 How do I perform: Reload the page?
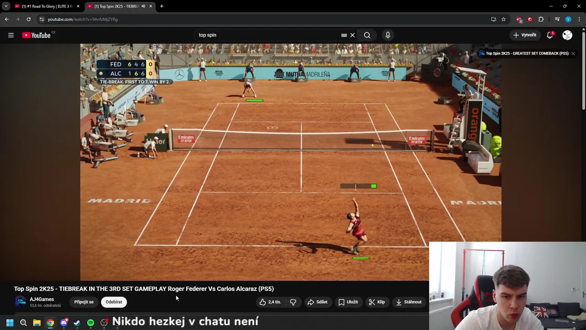click(28, 19)
